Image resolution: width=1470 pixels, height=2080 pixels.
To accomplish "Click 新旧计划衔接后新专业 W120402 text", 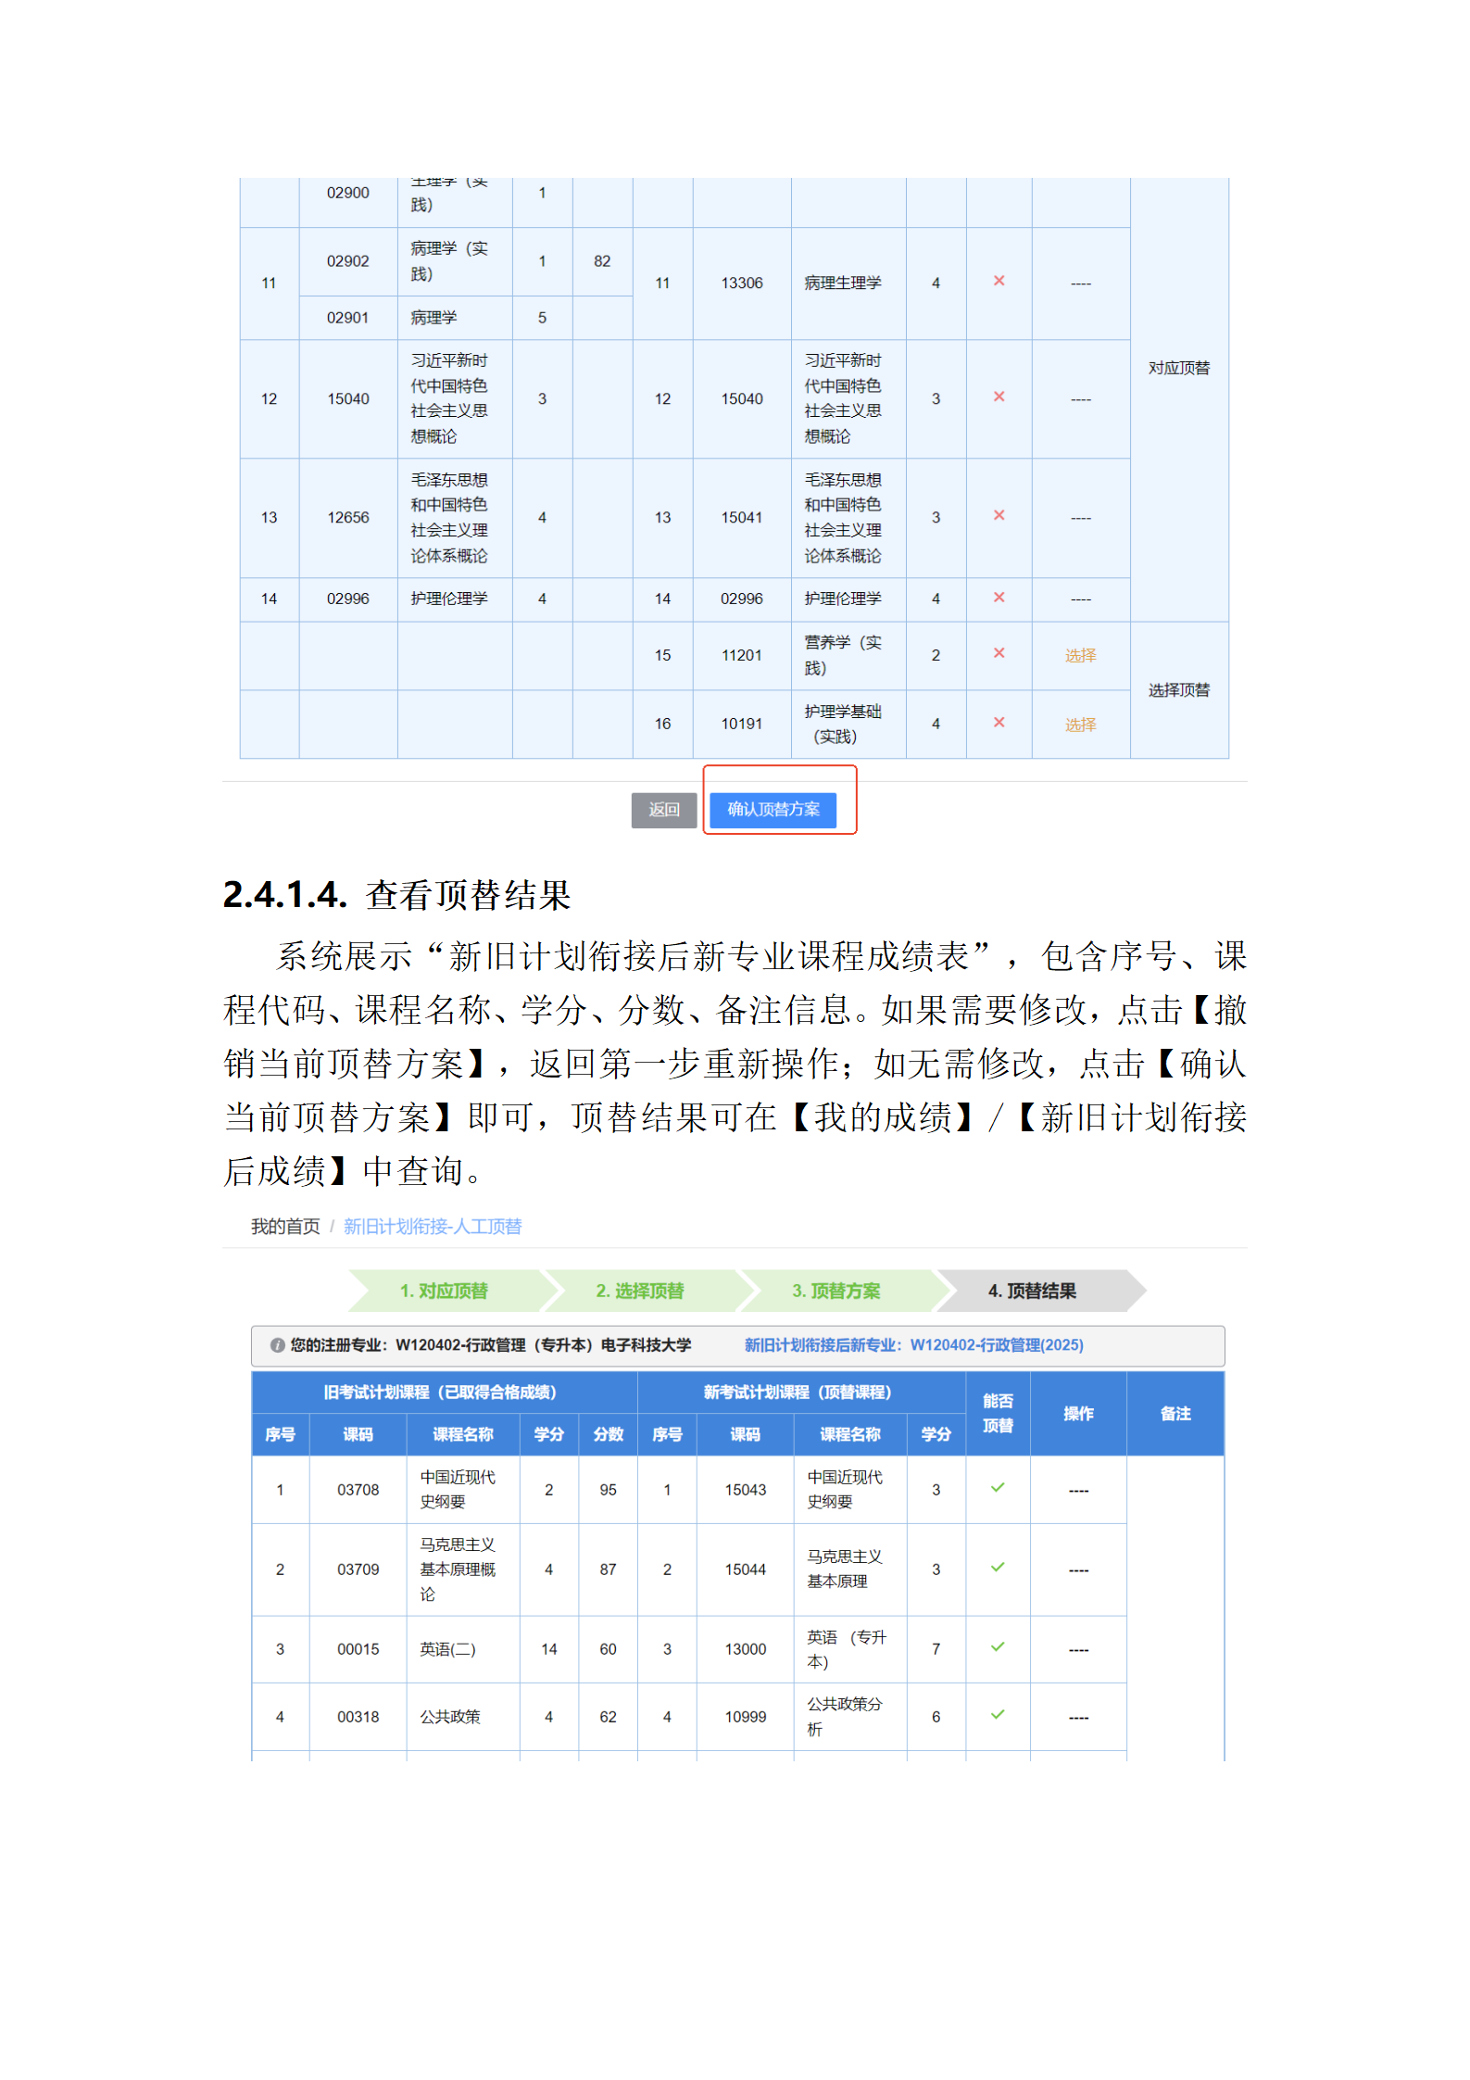I will 913,1345.
